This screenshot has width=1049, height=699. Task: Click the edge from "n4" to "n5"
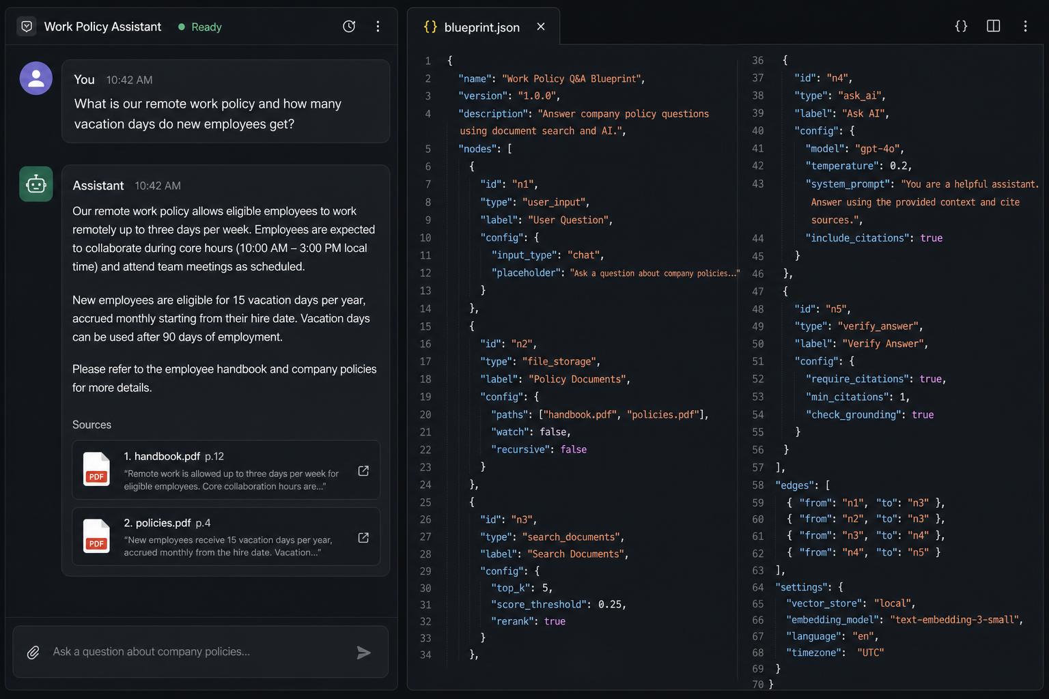863,552
